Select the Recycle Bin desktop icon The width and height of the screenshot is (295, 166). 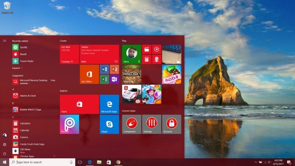[x=7, y=8]
